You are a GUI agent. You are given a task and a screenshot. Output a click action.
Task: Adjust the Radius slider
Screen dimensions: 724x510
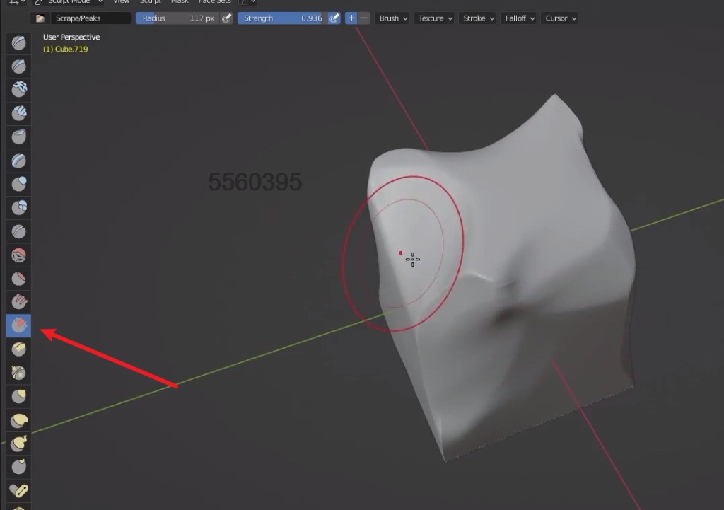point(177,18)
